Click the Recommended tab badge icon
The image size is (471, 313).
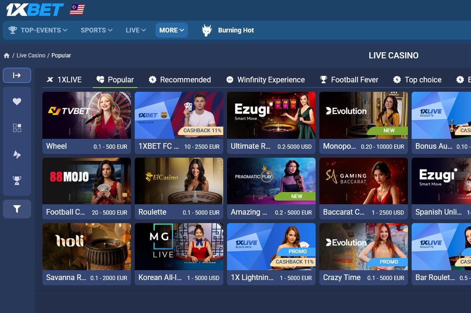pos(153,80)
